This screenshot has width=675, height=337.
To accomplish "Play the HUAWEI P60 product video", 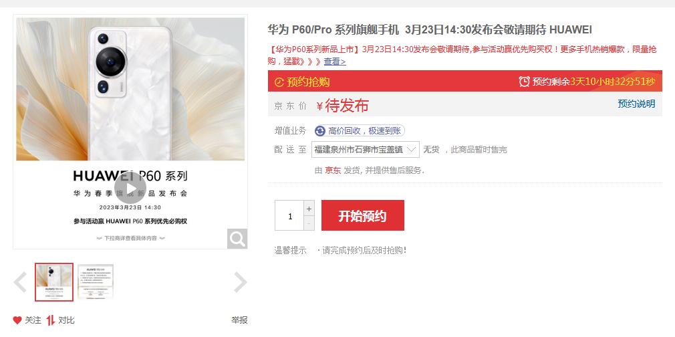I will 130,189.
